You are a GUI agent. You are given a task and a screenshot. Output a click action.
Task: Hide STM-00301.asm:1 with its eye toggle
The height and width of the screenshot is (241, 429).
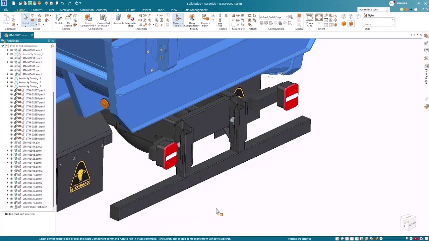click(x=11, y=62)
